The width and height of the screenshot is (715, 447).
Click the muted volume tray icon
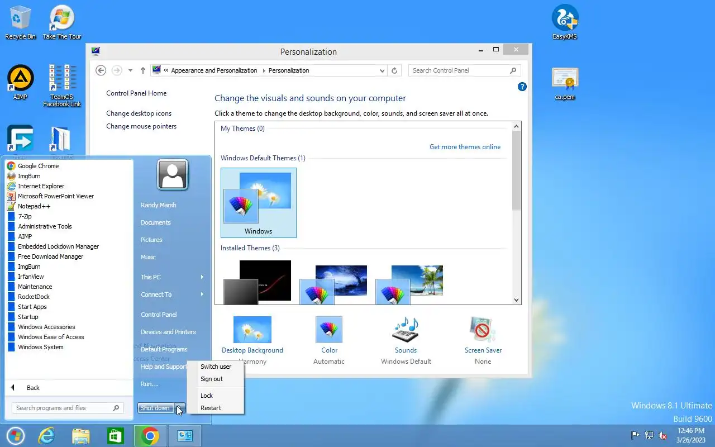pyautogui.click(x=662, y=435)
